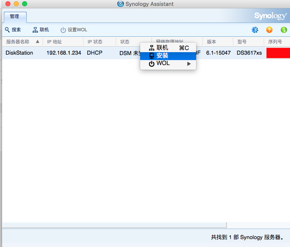
Task: Sort by 序列号 column header
Action: pos(277,42)
